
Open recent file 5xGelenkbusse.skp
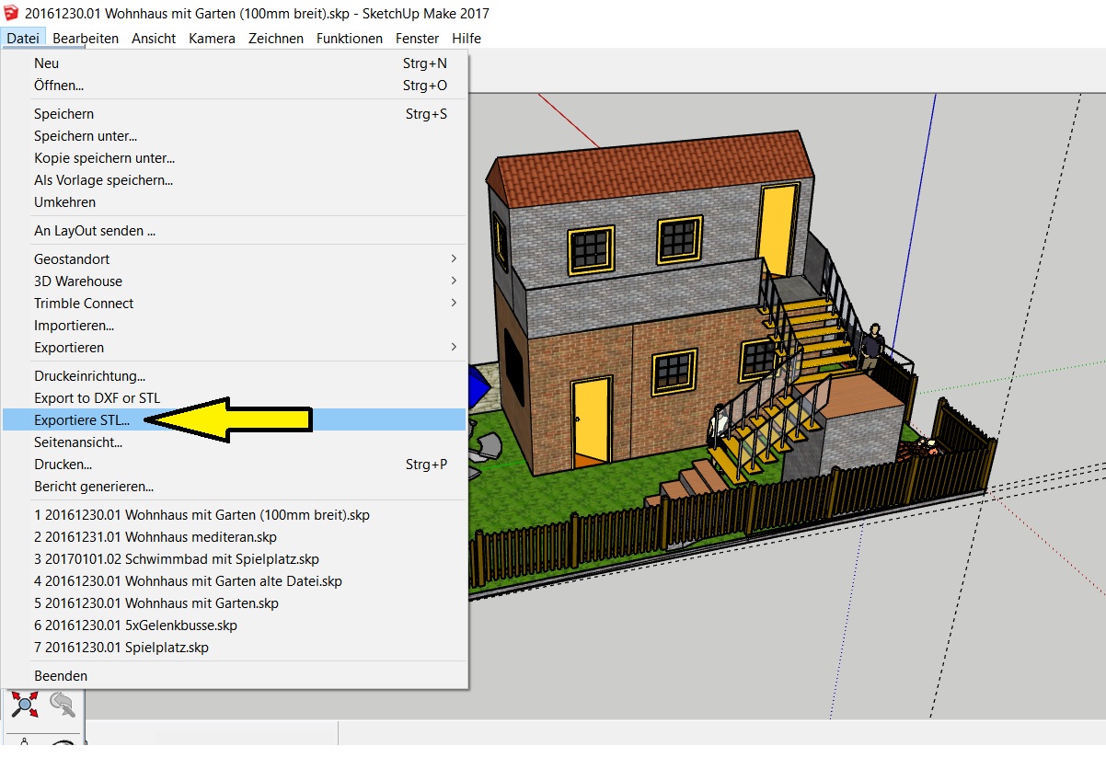(135, 626)
